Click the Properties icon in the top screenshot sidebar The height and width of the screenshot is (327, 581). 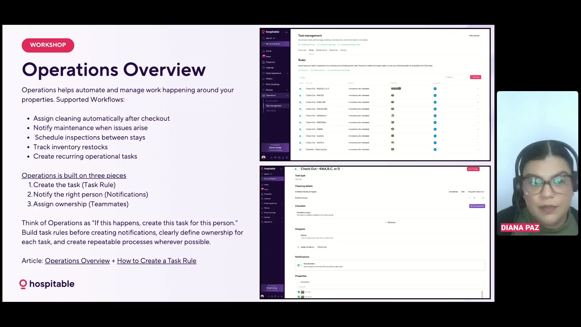[264, 62]
